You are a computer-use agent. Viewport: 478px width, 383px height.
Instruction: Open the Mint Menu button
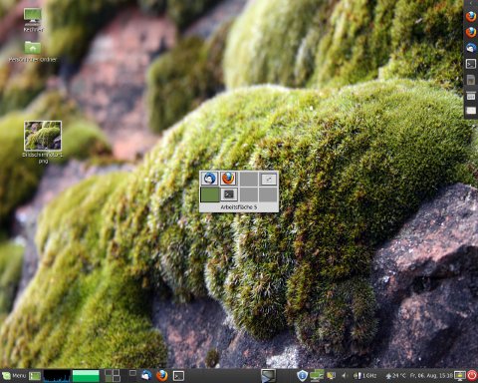click(14, 376)
